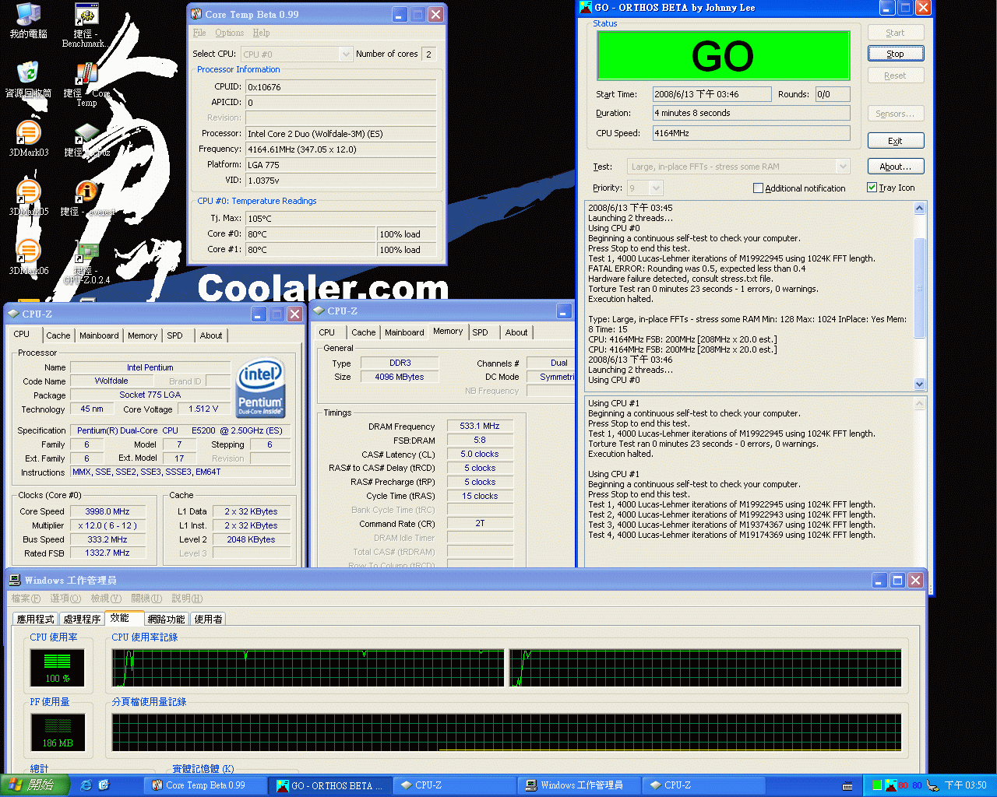The image size is (997, 797).
Task: Click the safely remove hardware tray icon
Action: [932, 785]
